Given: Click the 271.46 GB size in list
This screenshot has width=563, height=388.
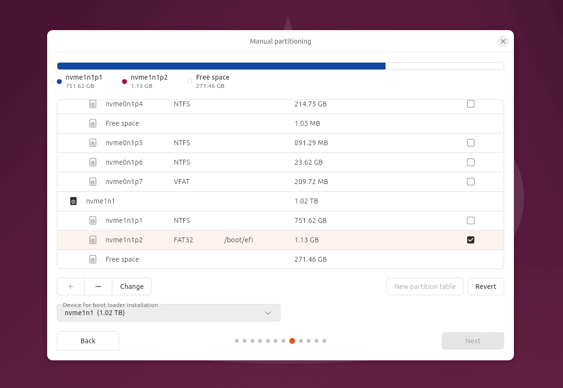Looking at the screenshot, I should point(311,259).
